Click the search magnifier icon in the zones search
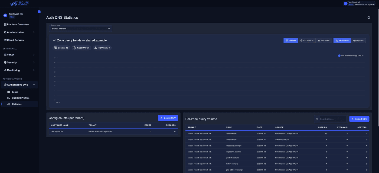Screen dimensions: 379x173 click(317, 119)
